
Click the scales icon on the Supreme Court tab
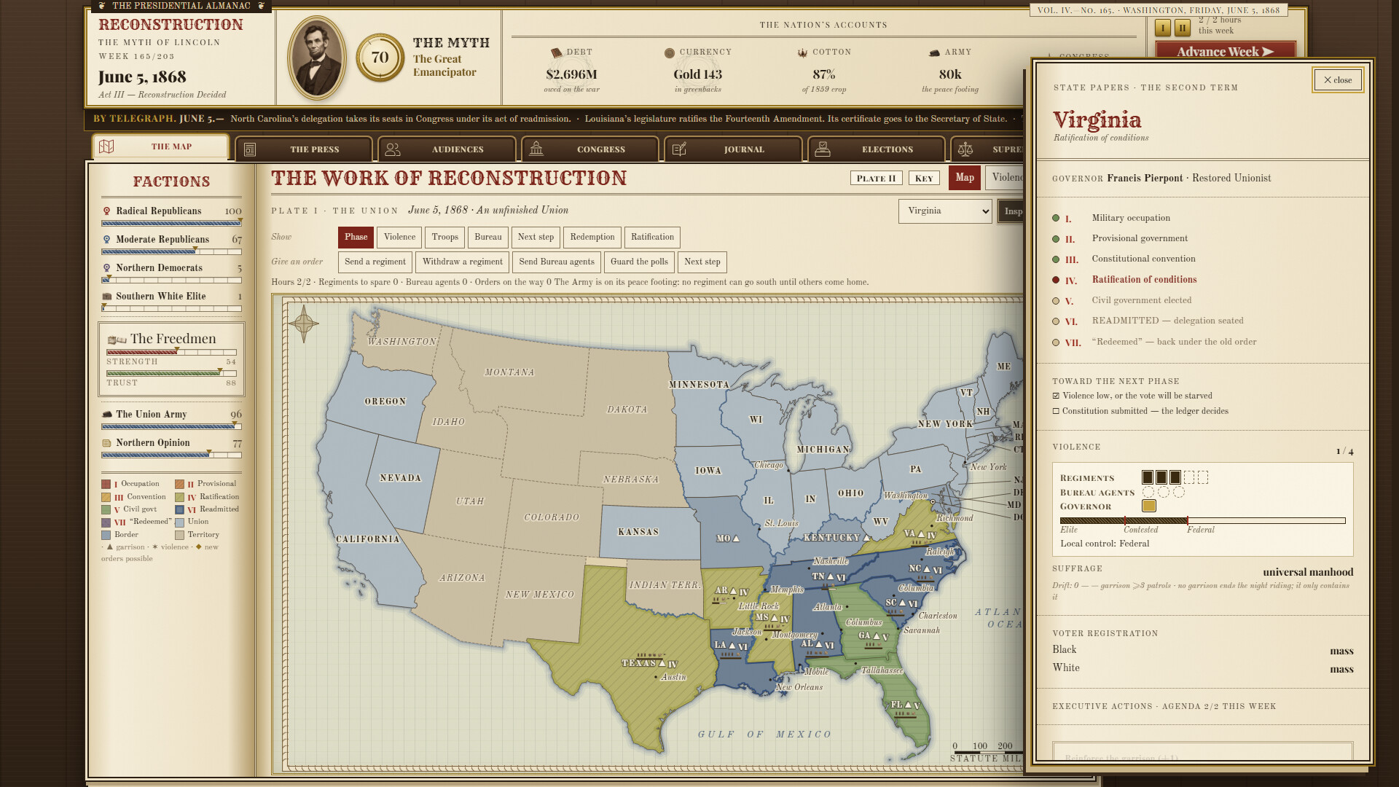[x=965, y=149]
